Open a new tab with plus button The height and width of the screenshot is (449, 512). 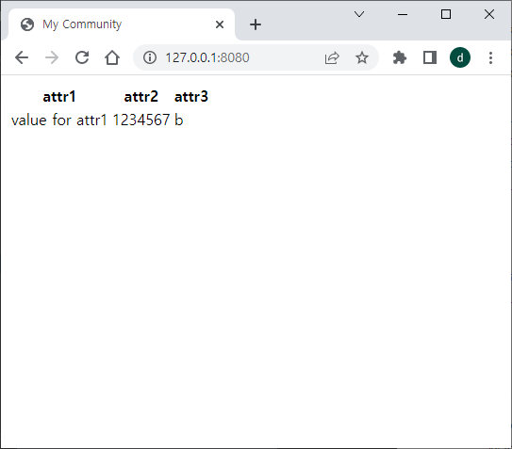pos(256,24)
